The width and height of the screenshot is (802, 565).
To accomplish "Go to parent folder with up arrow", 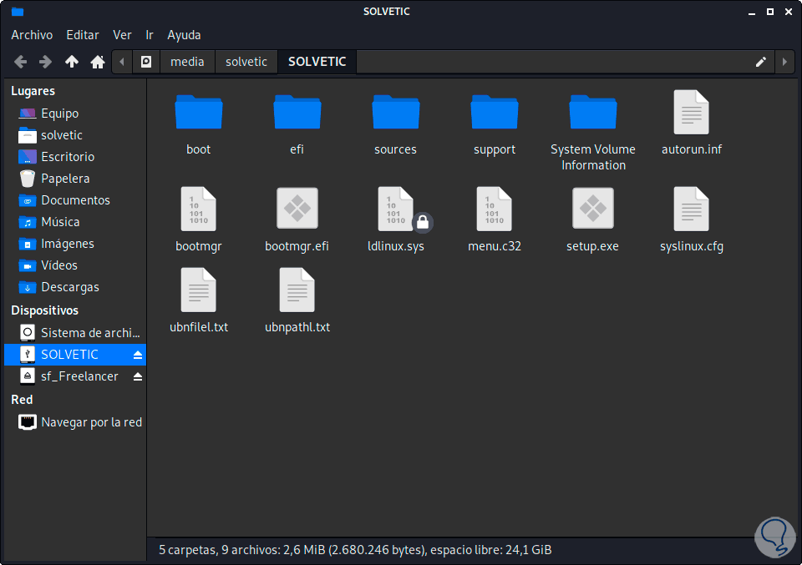I will pos(72,62).
